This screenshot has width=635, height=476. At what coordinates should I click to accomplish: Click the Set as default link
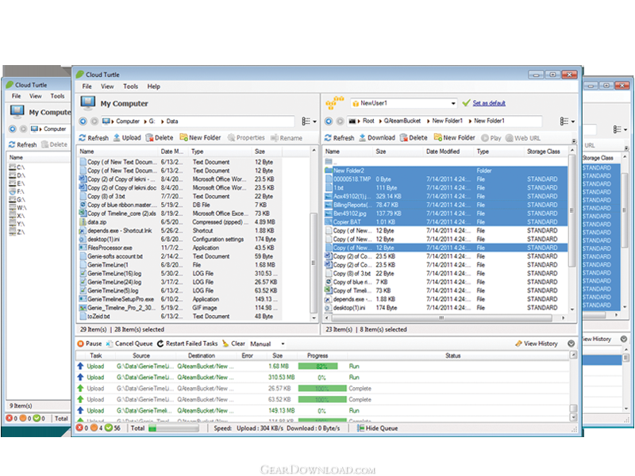coord(489,103)
